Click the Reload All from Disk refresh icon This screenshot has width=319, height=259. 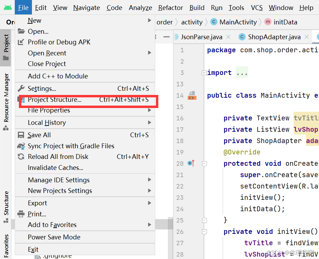click(x=21, y=157)
